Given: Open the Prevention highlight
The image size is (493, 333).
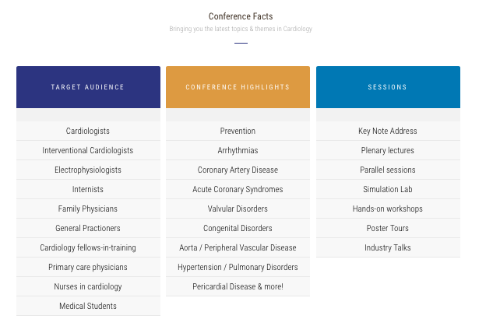Looking at the screenshot, I should [x=238, y=131].
